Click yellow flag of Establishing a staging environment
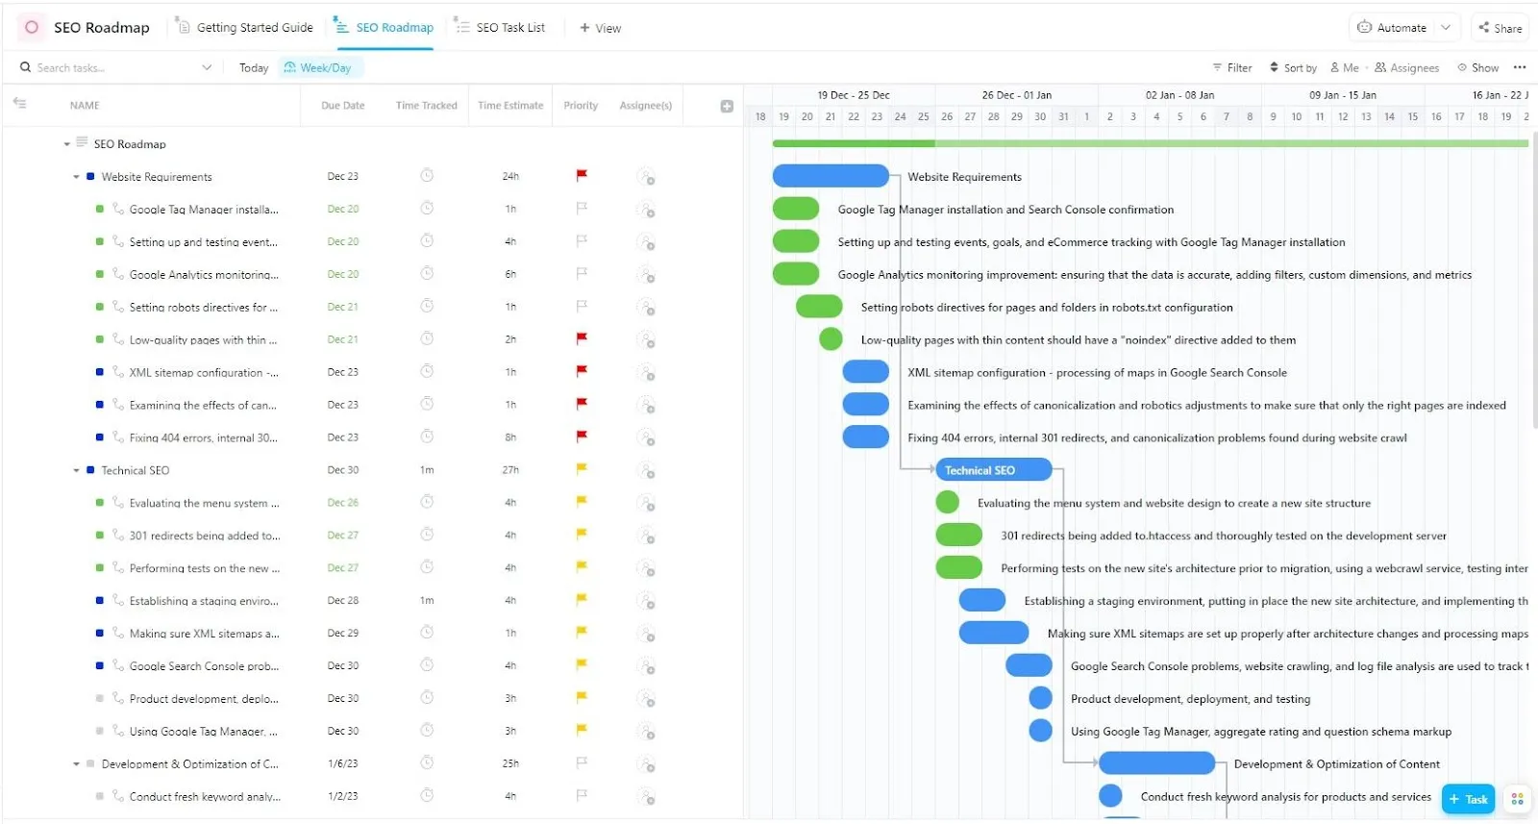 582,599
